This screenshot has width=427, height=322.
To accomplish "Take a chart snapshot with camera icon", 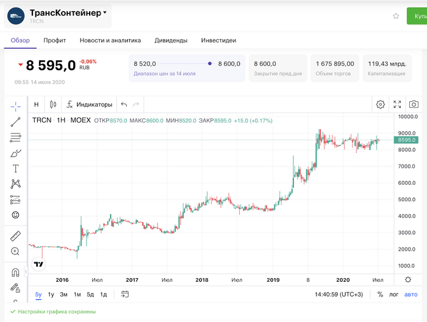I will coord(414,104).
